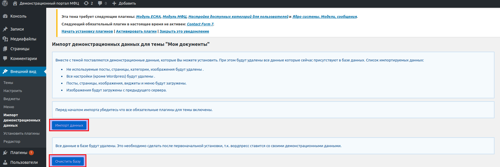The height and width of the screenshot is (167, 500).
Task: Go to Виджеты submenu item
Action: tap(12, 99)
